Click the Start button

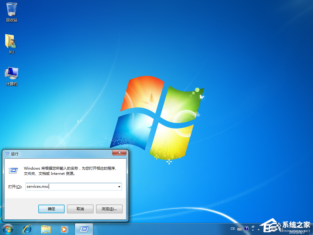click(x=8, y=229)
